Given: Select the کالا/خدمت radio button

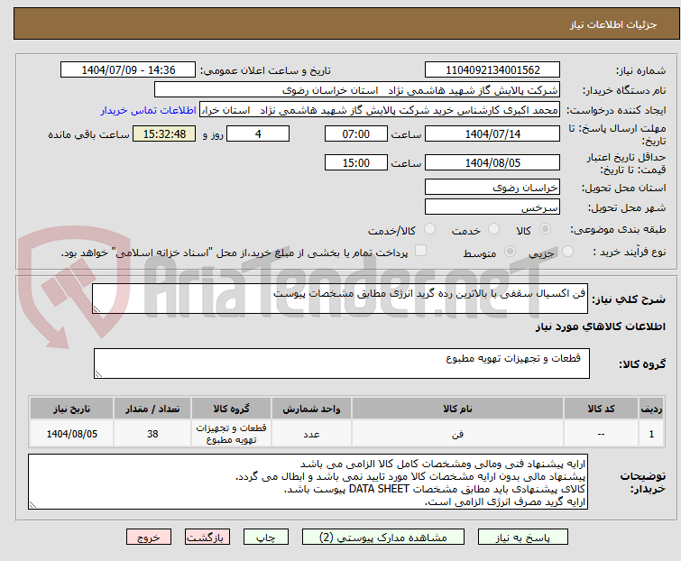Looking at the screenshot, I should [x=429, y=229].
